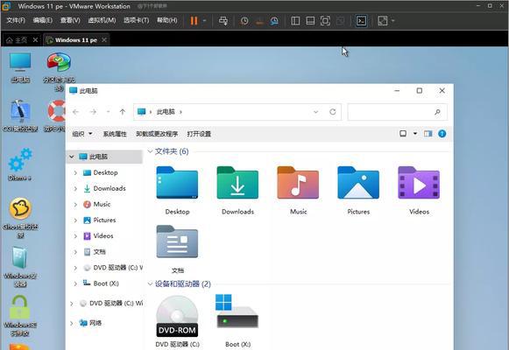
Task: Close the 主页 home tab
Action: pyautogui.click(x=35, y=40)
